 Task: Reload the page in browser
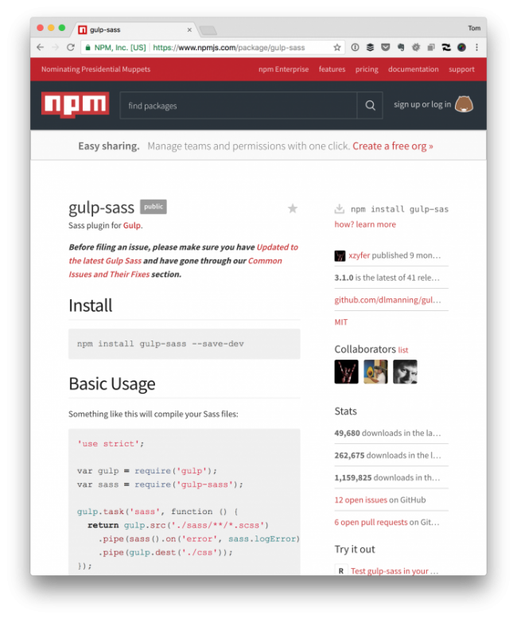71,48
